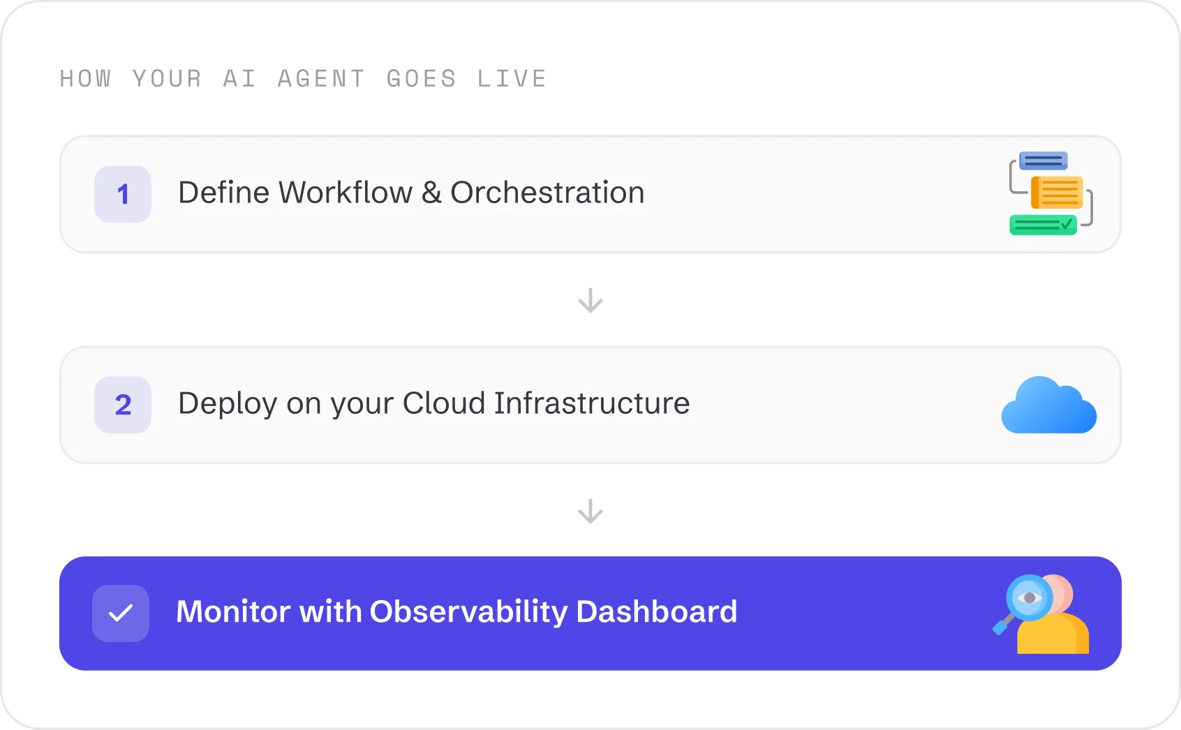Toggle the checkmark box on Monitor step
The image size is (1181, 730).
point(121,613)
